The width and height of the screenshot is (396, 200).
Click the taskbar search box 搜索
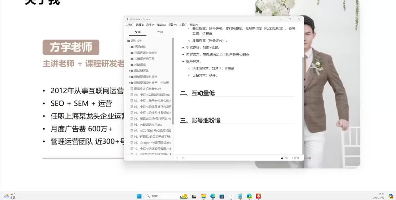167,196
